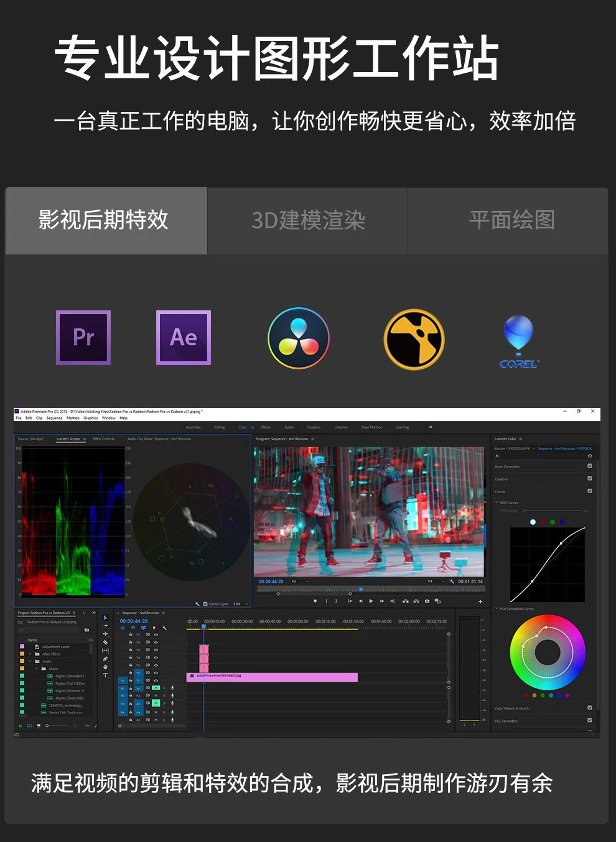Click the HDR Range slider handle
This screenshot has height=842, width=616.
[x=524, y=511]
